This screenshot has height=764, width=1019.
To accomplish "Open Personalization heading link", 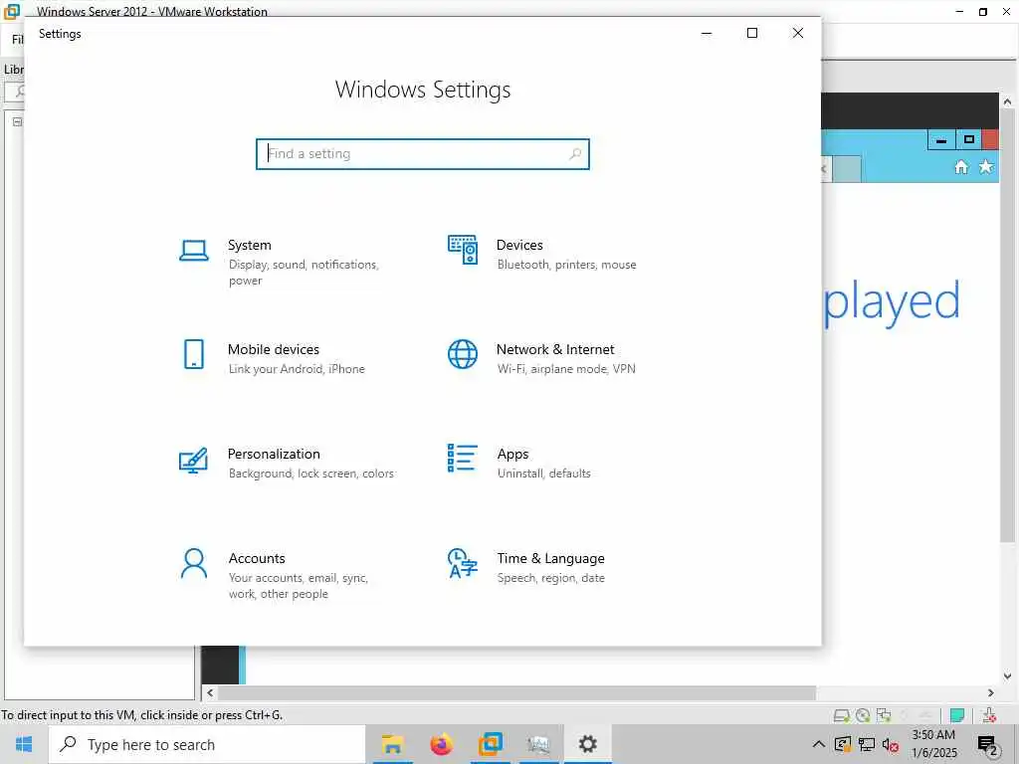I will point(274,454).
